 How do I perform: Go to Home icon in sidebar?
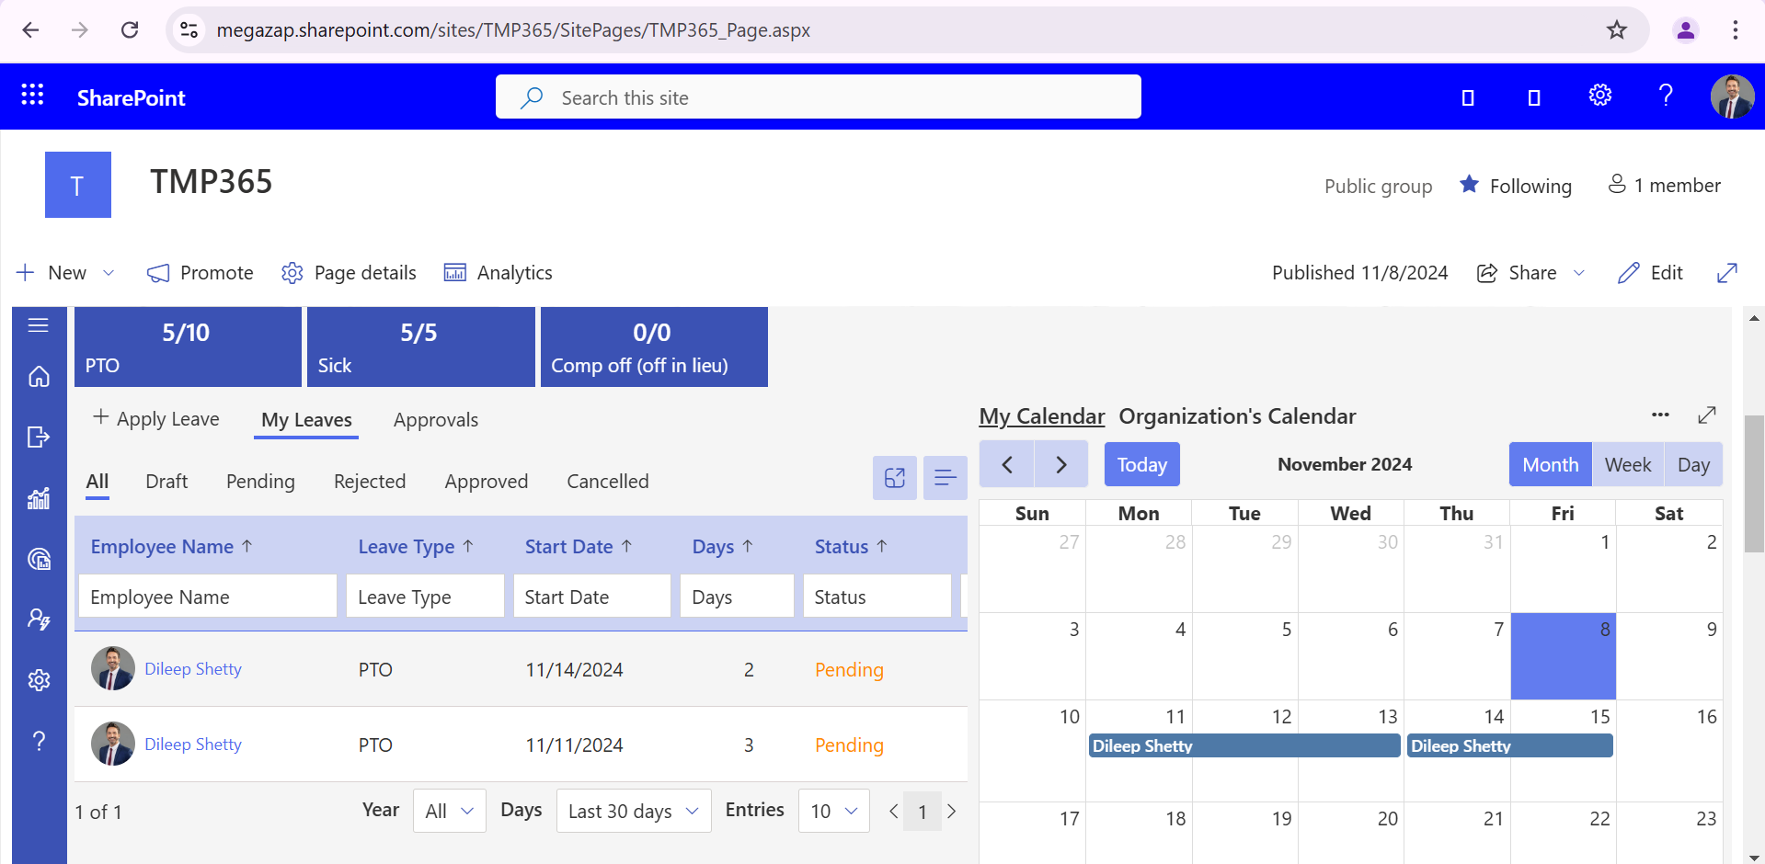pyautogui.click(x=39, y=377)
